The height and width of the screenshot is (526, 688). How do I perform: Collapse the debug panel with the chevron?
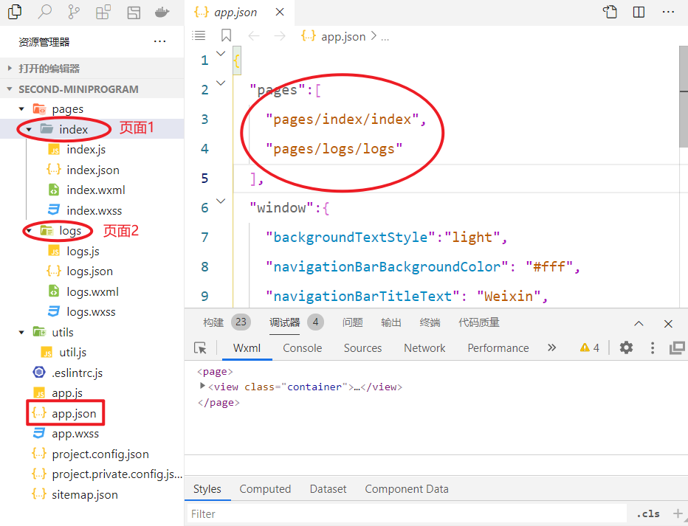pyautogui.click(x=639, y=323)
